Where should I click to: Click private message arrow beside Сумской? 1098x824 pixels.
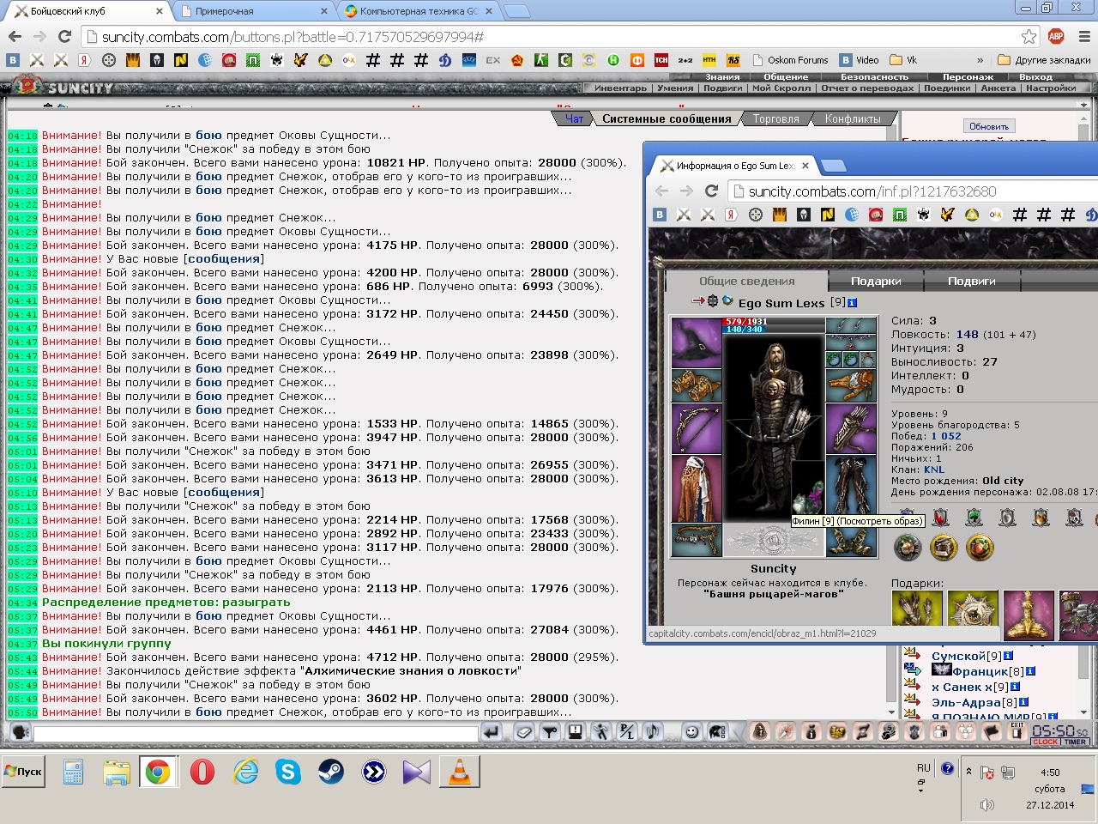pos(912,654)
